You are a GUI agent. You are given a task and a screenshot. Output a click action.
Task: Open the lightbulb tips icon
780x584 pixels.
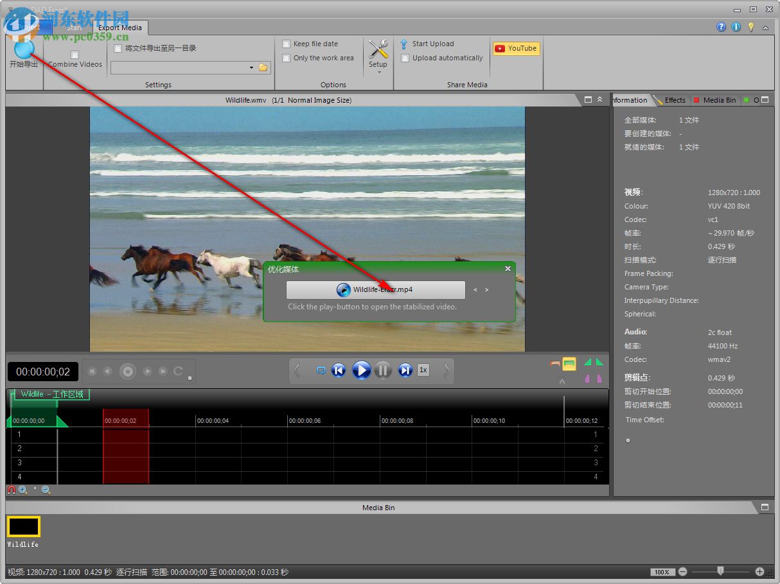pos(750,27)
